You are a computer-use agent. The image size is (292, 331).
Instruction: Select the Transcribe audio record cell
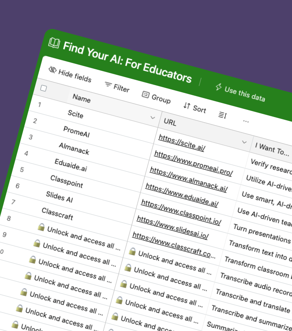point(255,284)
